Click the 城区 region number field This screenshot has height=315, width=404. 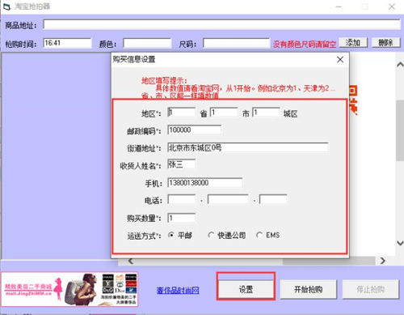266,112
